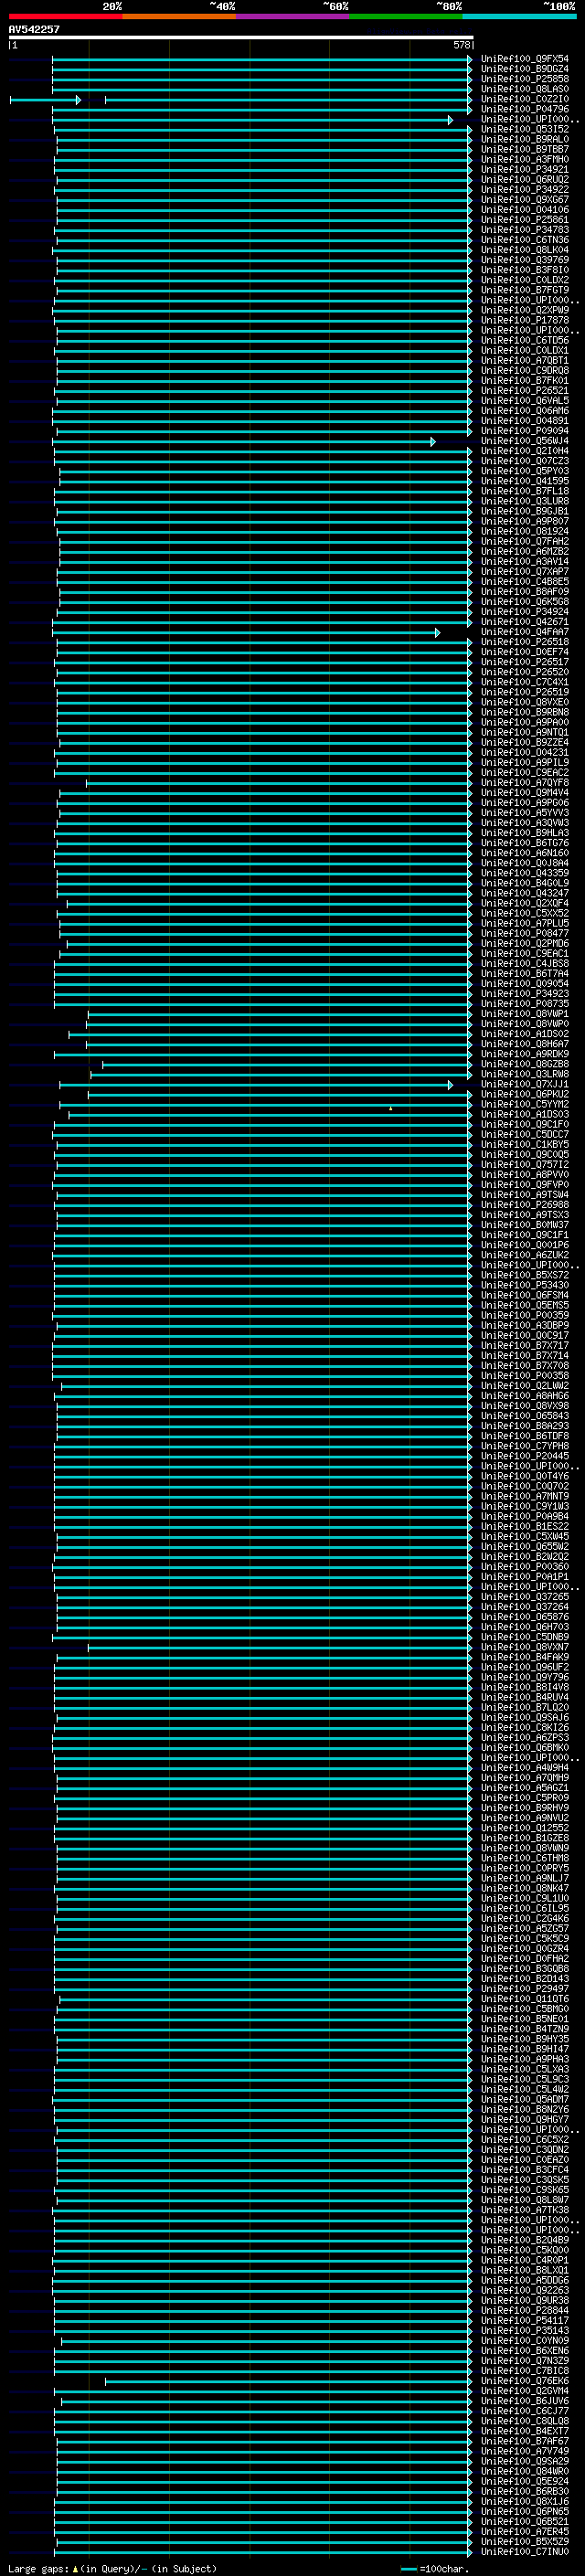Click the UniRef100_P34922 entry
Screen dimensions: 585x2576
(x=524, y=189)
